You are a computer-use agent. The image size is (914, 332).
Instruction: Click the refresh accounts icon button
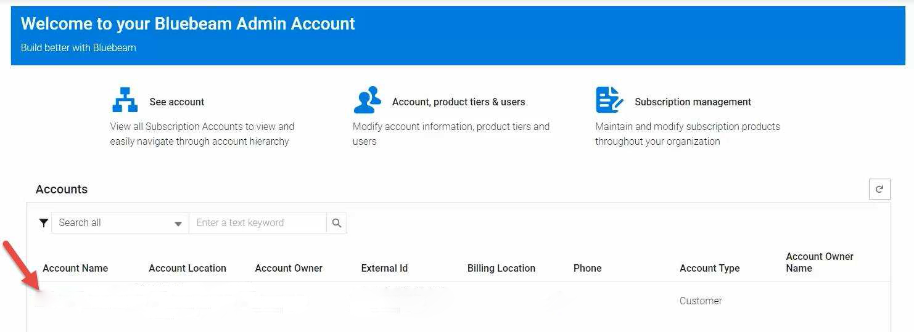[x=879, y=190]
